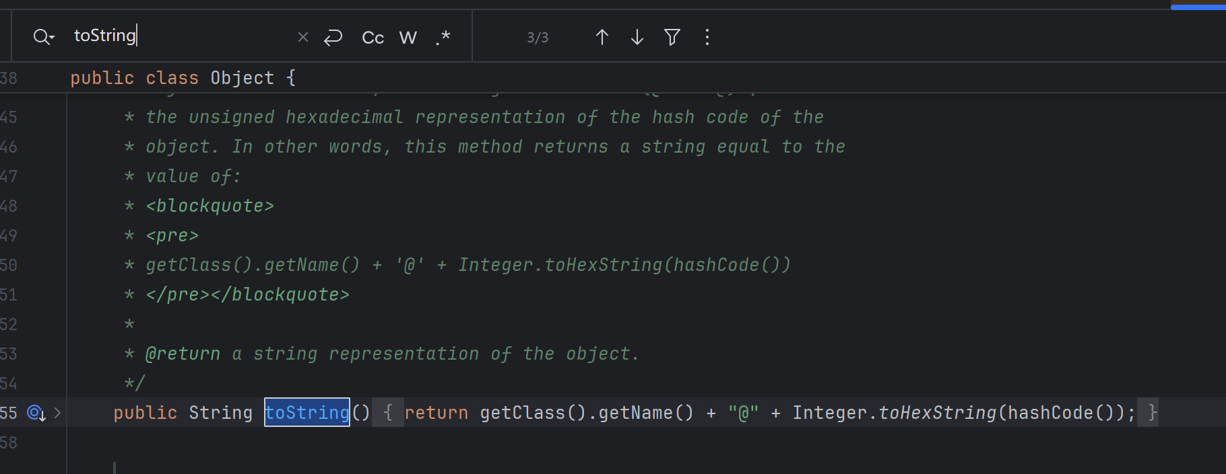
Task: Click sticky line 'public class Object'
Action: click(x=183, y=78)
